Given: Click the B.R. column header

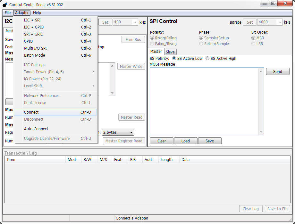Looking at the screenshot, I should pyautogui.click(x=135, y=160).
